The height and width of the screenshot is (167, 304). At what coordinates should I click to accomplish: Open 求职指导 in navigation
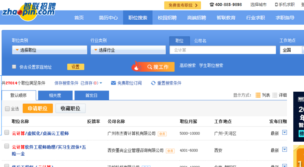[x=285, y=18]
